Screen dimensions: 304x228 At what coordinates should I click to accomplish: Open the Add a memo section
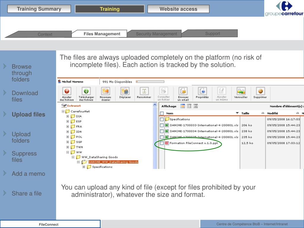[28, 173]
